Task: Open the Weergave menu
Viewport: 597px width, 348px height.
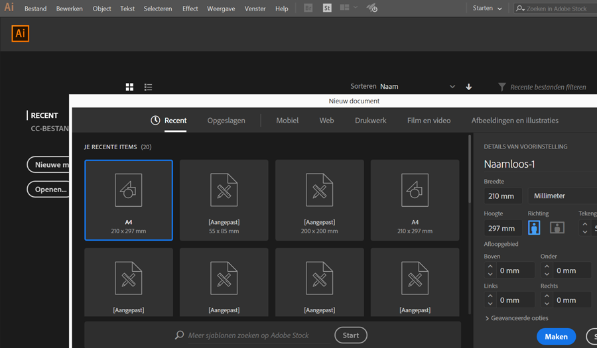Action: (221, 9)
